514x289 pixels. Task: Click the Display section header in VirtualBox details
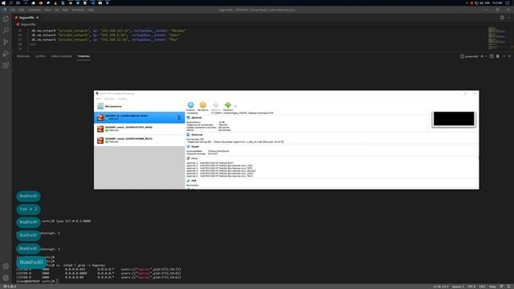coord(194,118)
